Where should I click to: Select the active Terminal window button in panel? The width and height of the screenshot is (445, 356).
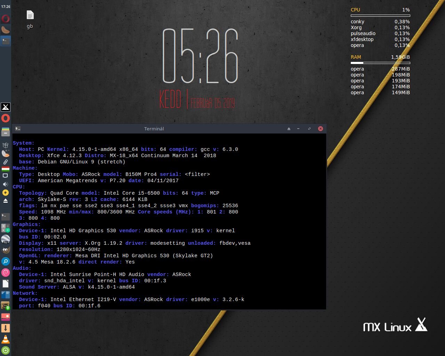(6, 41)
